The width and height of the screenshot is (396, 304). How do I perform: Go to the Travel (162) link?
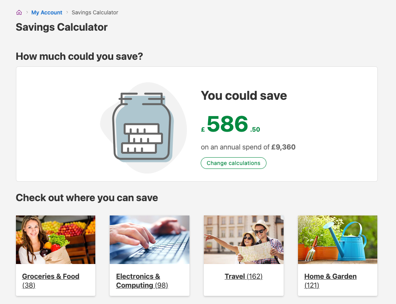click(244, 276)
